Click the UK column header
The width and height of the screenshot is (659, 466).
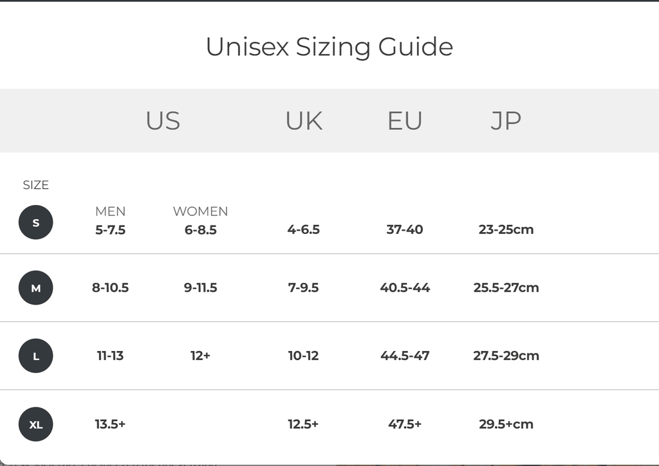(304, 121)
